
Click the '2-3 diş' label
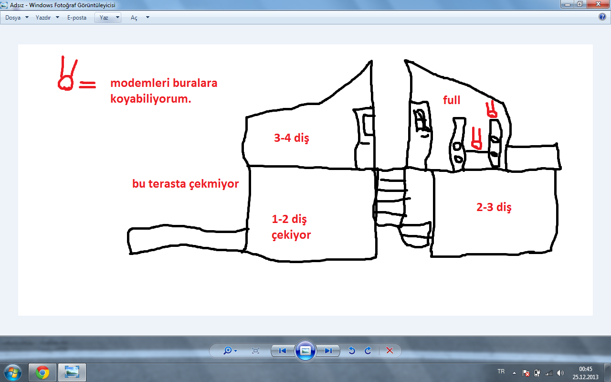pos(494,208)
